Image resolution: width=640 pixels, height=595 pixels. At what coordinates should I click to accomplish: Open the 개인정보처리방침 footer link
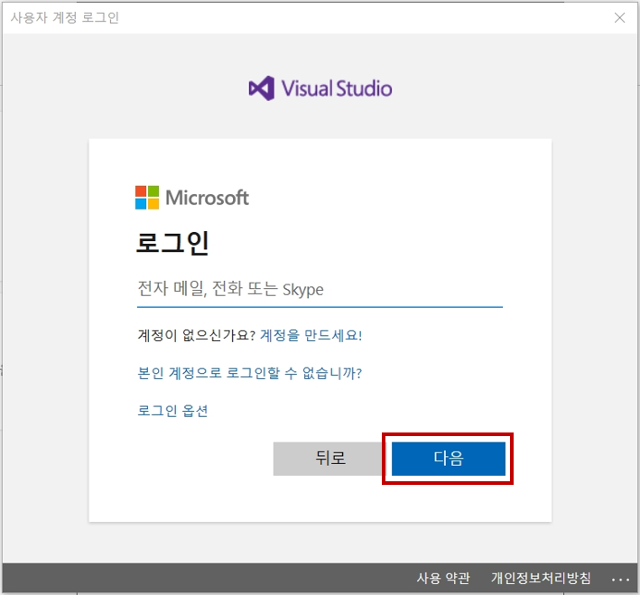point(541,578)
